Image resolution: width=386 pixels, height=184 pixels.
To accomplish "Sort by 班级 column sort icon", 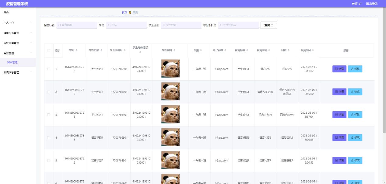I will click(201, 50).
